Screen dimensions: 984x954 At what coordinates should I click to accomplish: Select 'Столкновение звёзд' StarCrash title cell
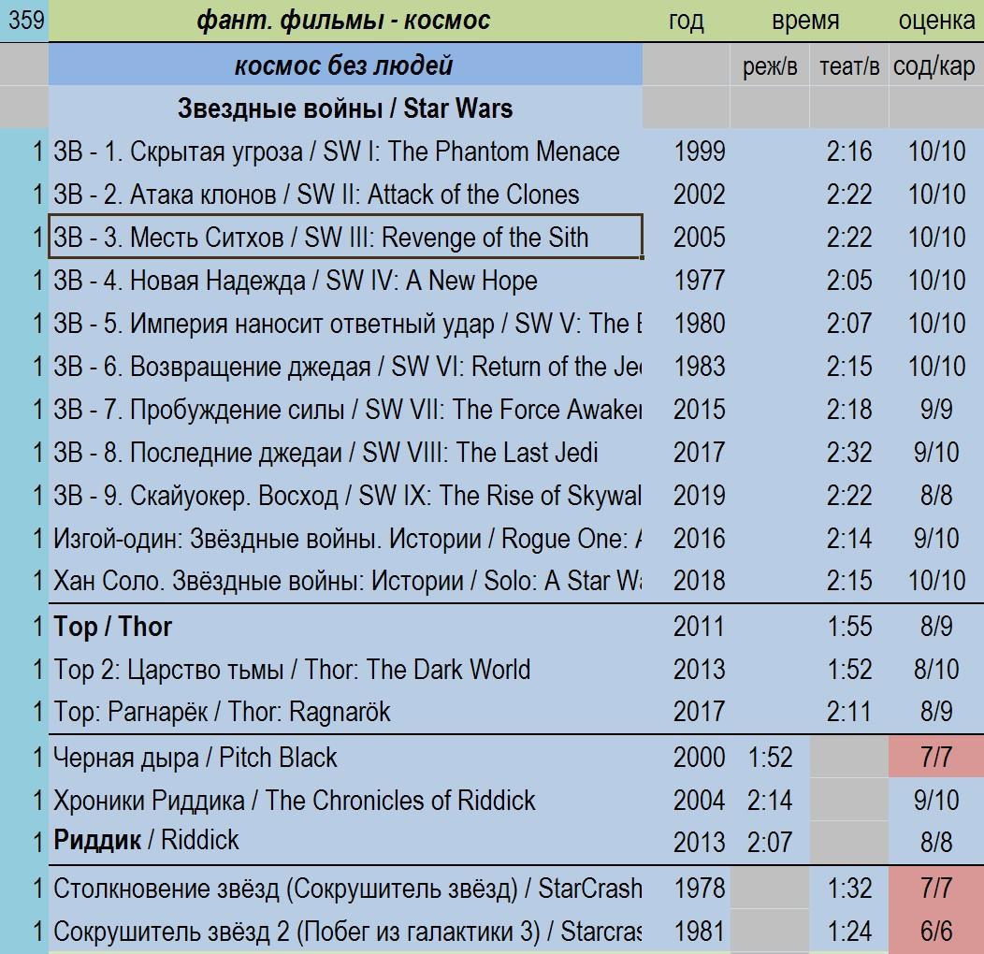[345, 889]
